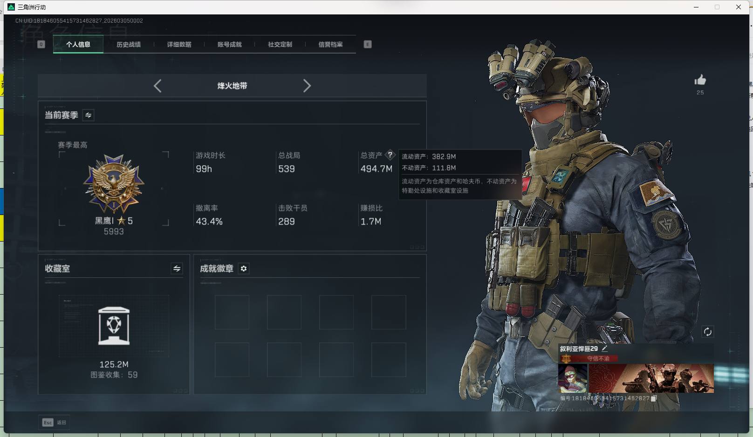
Task: Click the player name 叙利亚悍匪29
Action: click(x=579, y=349)
